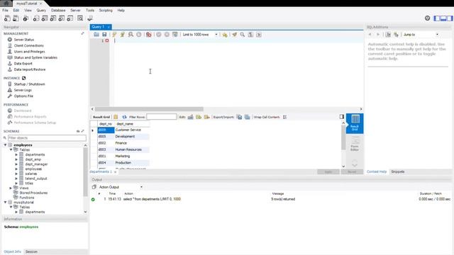Switch to the Snippets tab
The width and height of the screenshot is (454, 255).
point(398,171)
